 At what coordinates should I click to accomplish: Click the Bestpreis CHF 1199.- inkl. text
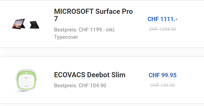pyautogui.click(x=85, y=30)
